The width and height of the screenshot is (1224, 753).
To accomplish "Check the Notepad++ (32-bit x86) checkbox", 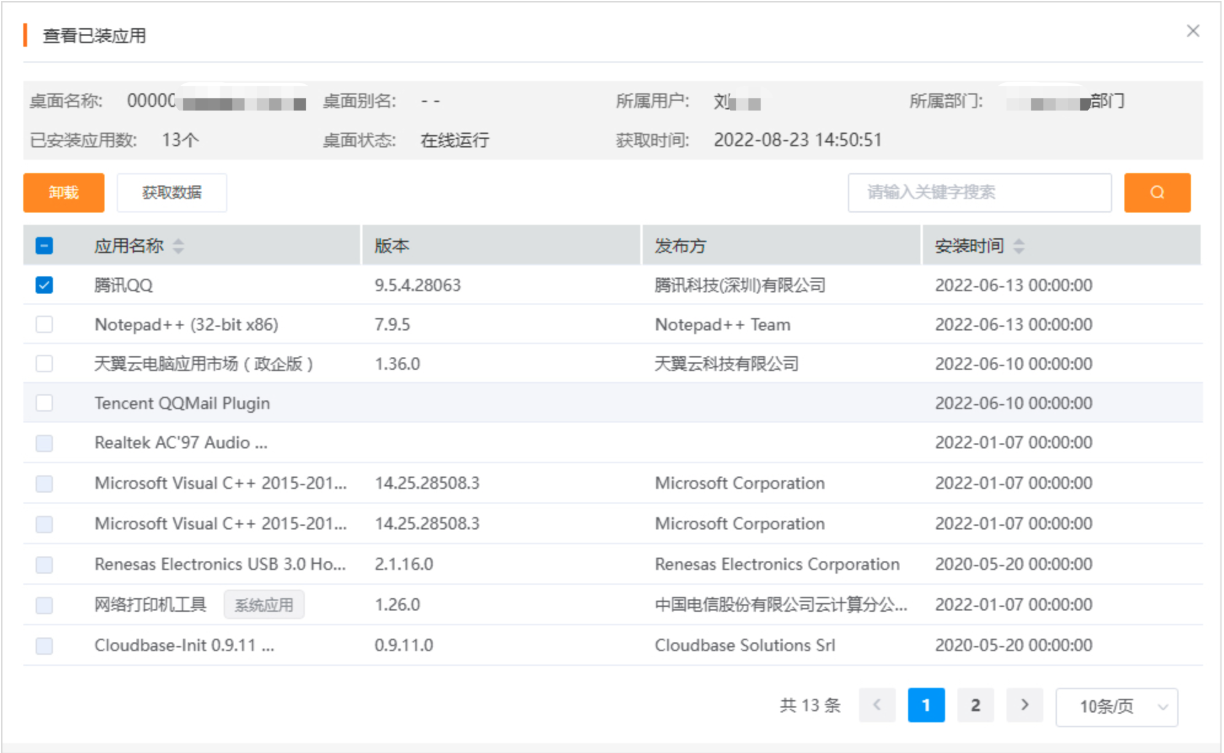I will tap(44, 324).
